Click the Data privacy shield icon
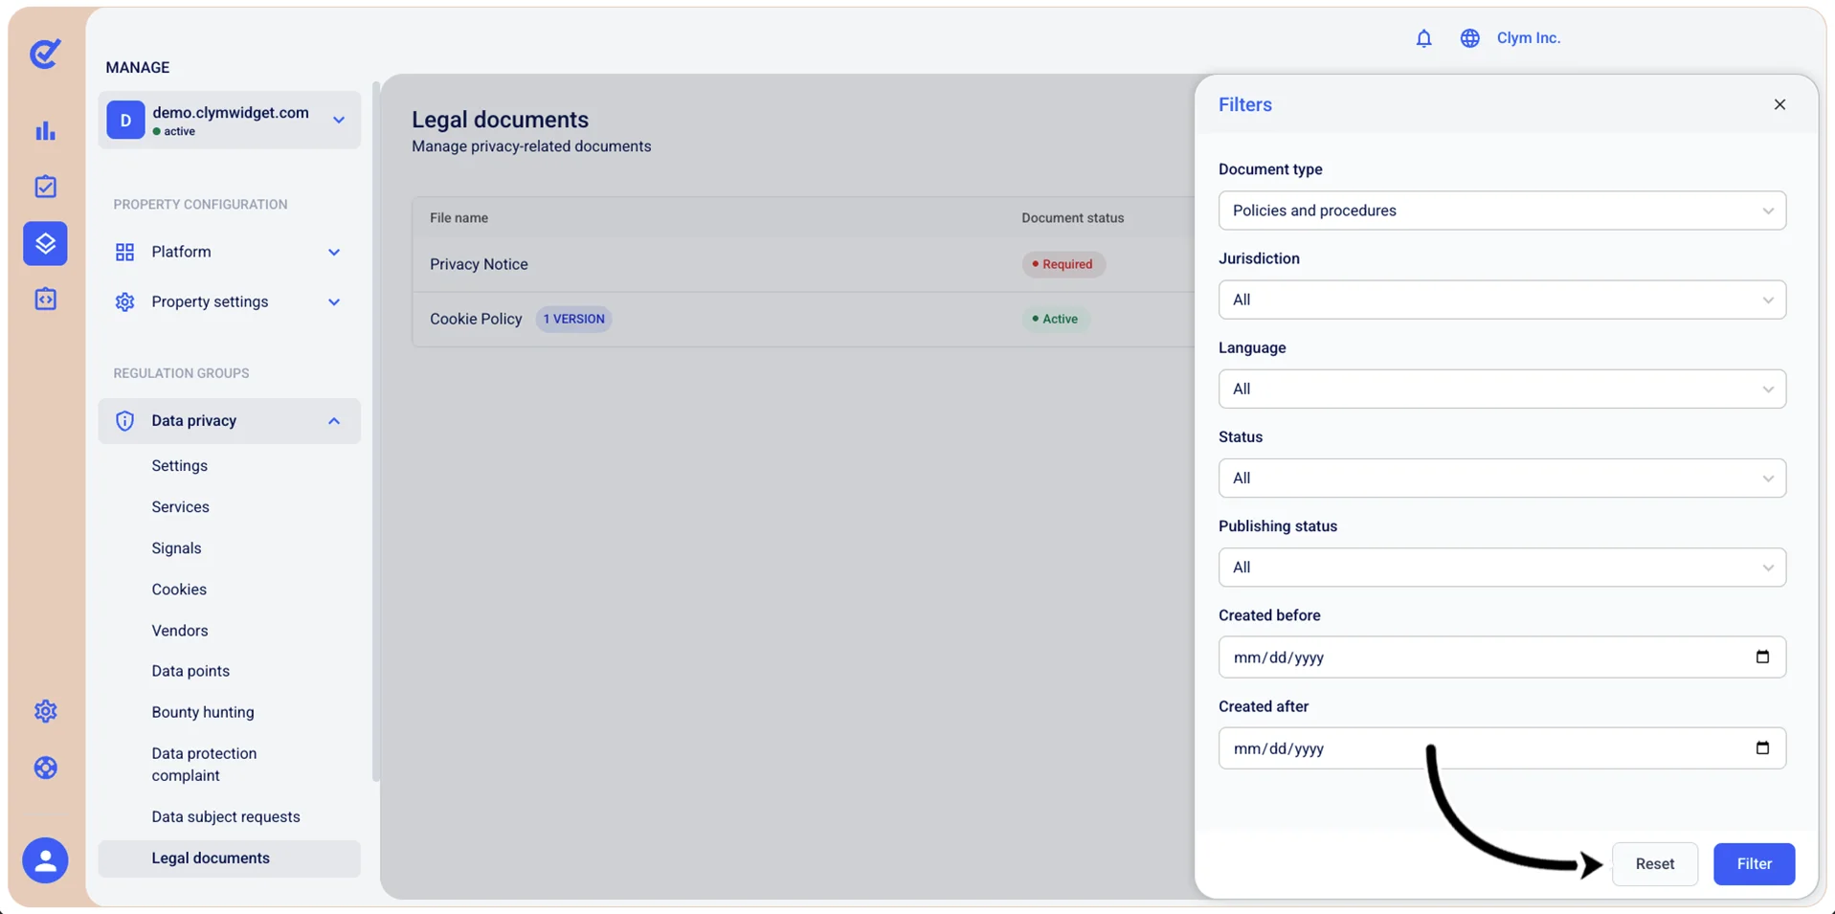Screen dimensions: 1835x914 pos(124,421)
